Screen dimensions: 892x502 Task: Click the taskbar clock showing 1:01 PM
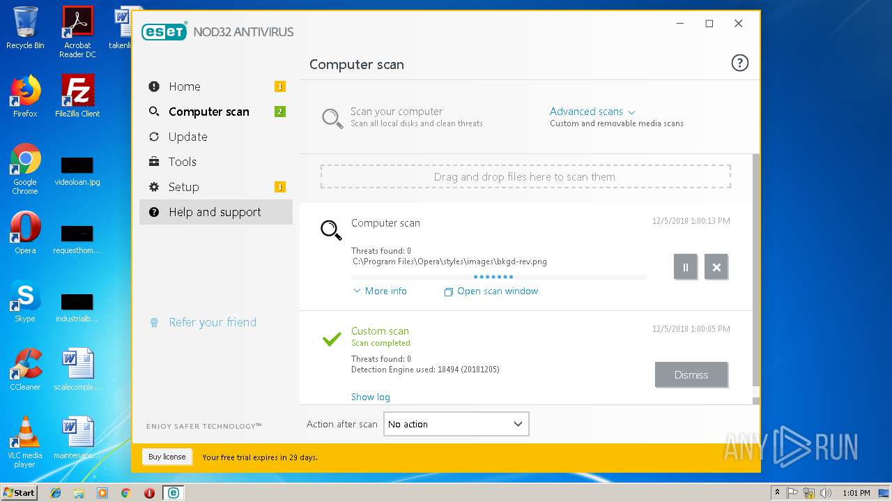point(856,493)
